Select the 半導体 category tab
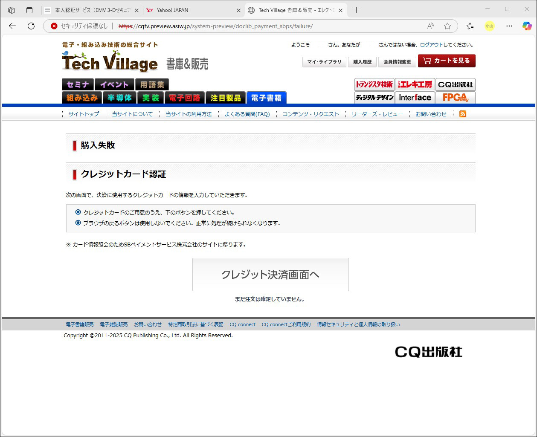 120,98
